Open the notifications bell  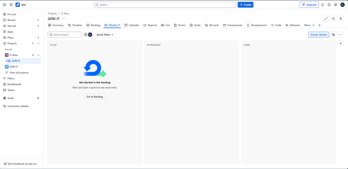pyautogui.click(x=323, y=5)
